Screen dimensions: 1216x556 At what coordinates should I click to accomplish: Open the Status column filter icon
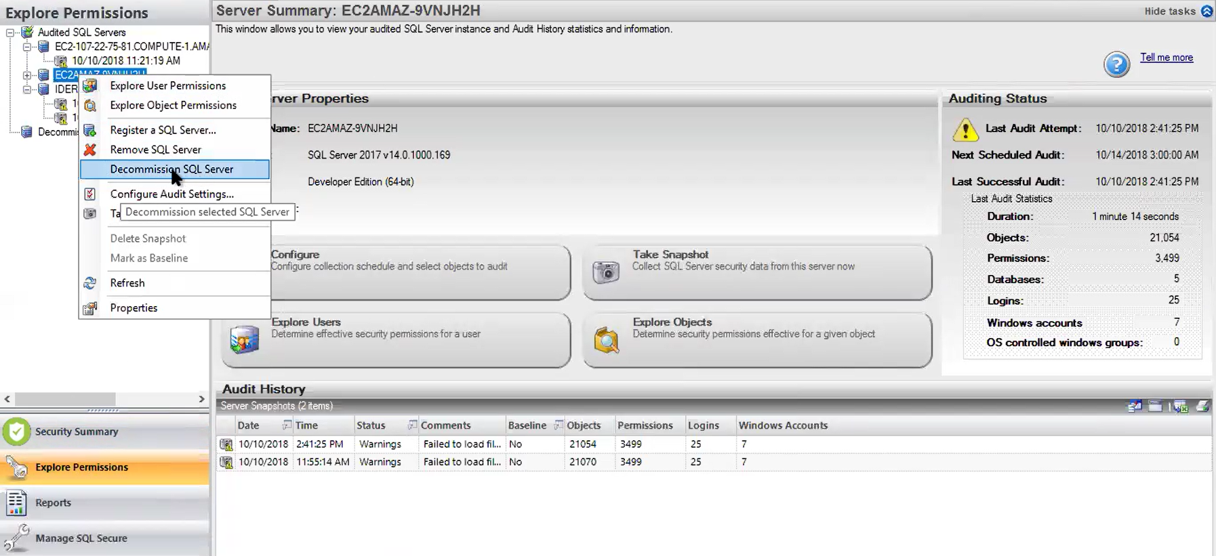point(412,425)
